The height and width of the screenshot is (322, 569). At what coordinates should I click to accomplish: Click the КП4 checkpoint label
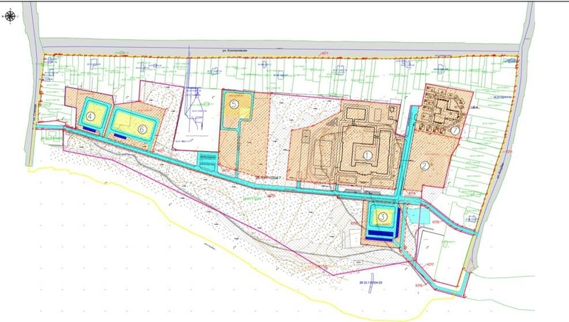[411, 193]
